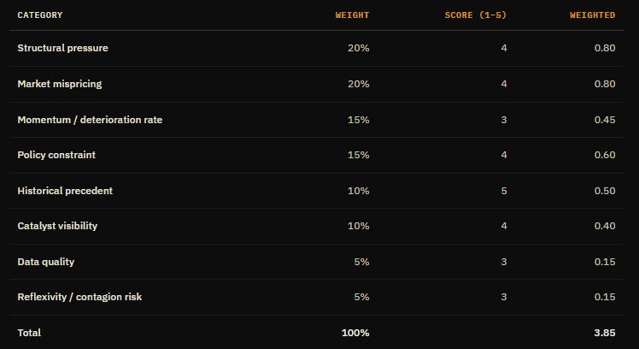This screenshot has height=349, width=639.
Task: Click the 100% total weight cell
Action: coord(355,333)
